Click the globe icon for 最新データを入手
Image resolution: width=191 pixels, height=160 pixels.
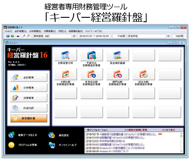(12, 135)
